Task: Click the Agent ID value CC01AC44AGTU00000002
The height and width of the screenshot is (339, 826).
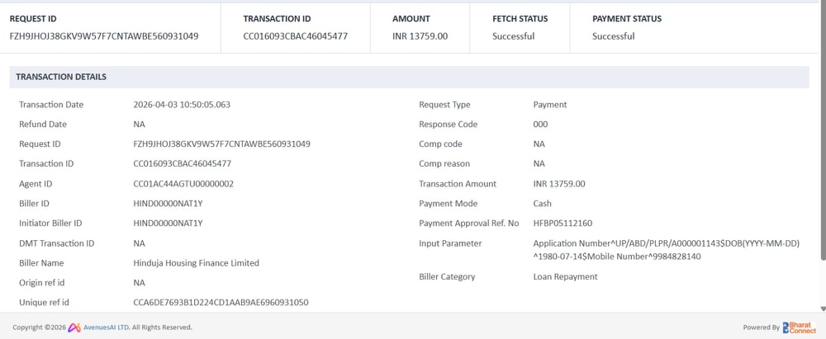Action: (x=183, y=184)
